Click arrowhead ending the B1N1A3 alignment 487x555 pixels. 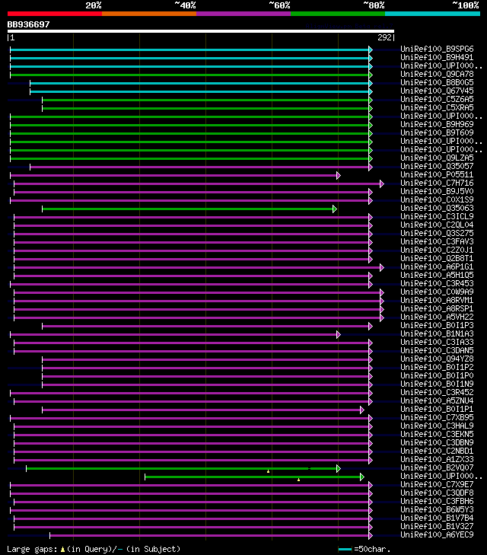(x=339, y=334)
